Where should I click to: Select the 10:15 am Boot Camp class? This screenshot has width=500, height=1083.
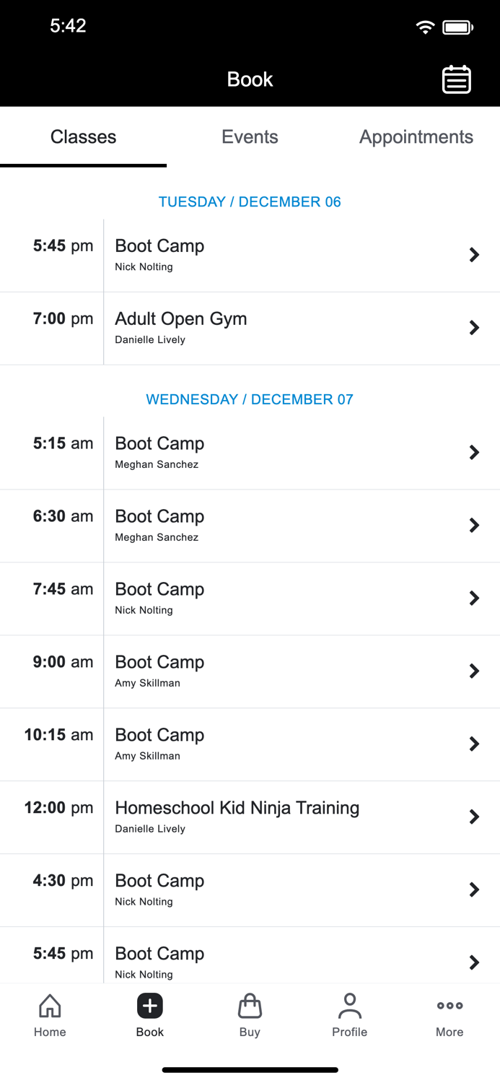point(250,744)
